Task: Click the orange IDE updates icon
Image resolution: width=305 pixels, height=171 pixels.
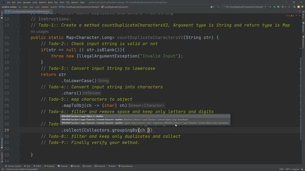Action: pos(299,7)
